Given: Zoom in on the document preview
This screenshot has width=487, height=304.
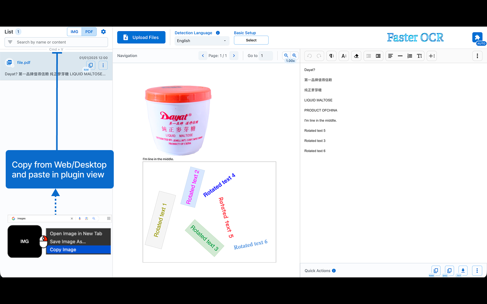Looking at the screenshot, I should (x=294, y=55).
